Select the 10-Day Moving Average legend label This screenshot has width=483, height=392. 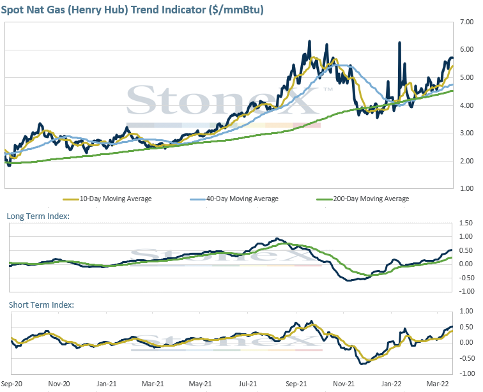coord(116,199)
